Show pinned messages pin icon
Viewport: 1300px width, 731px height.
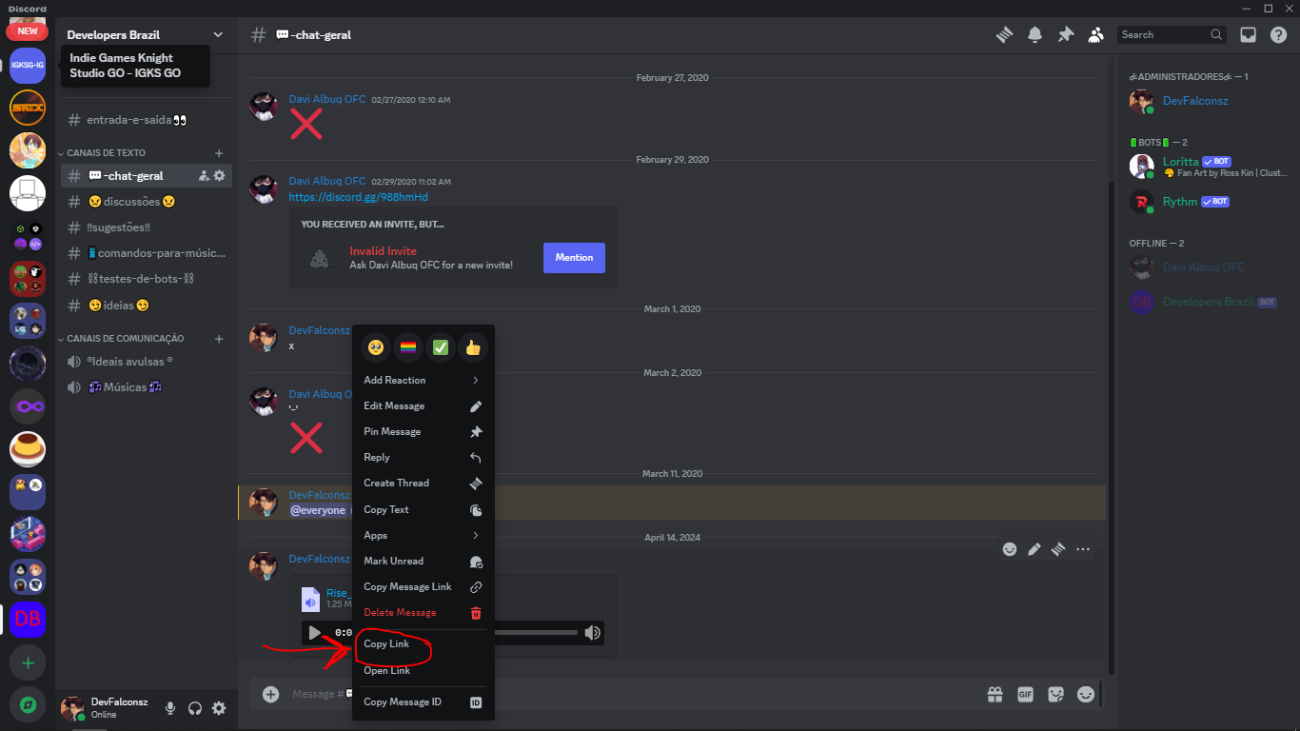[1066, 34]
